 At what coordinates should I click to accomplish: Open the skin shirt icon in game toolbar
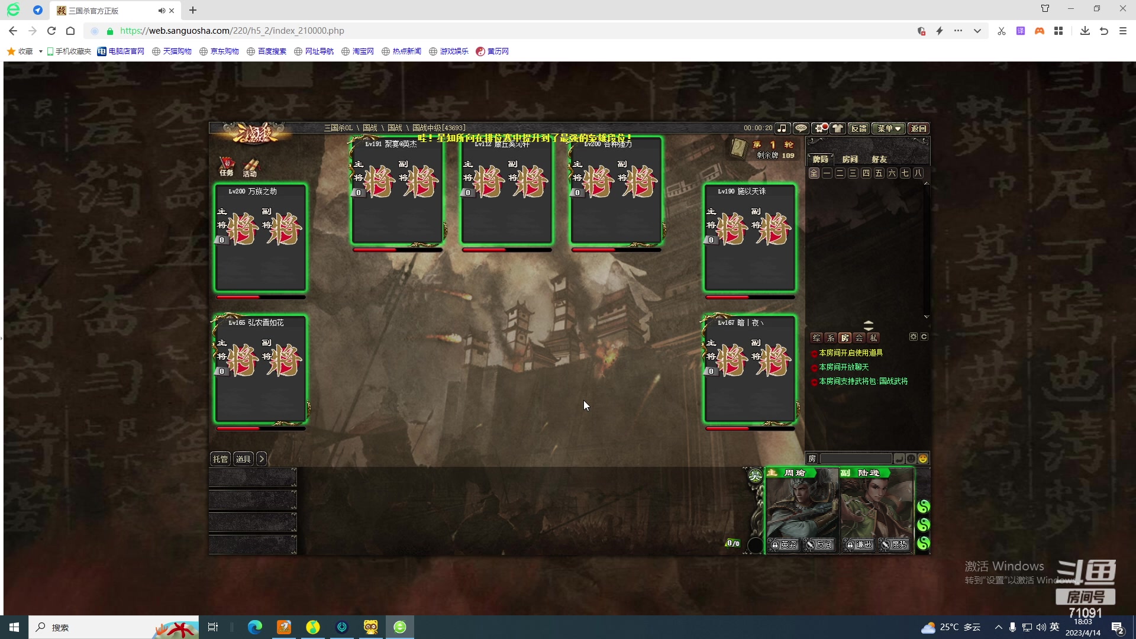tap(837, 128)
